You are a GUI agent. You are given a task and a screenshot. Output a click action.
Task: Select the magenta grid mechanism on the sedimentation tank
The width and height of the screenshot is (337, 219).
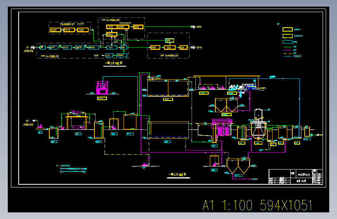coord(222,127)
